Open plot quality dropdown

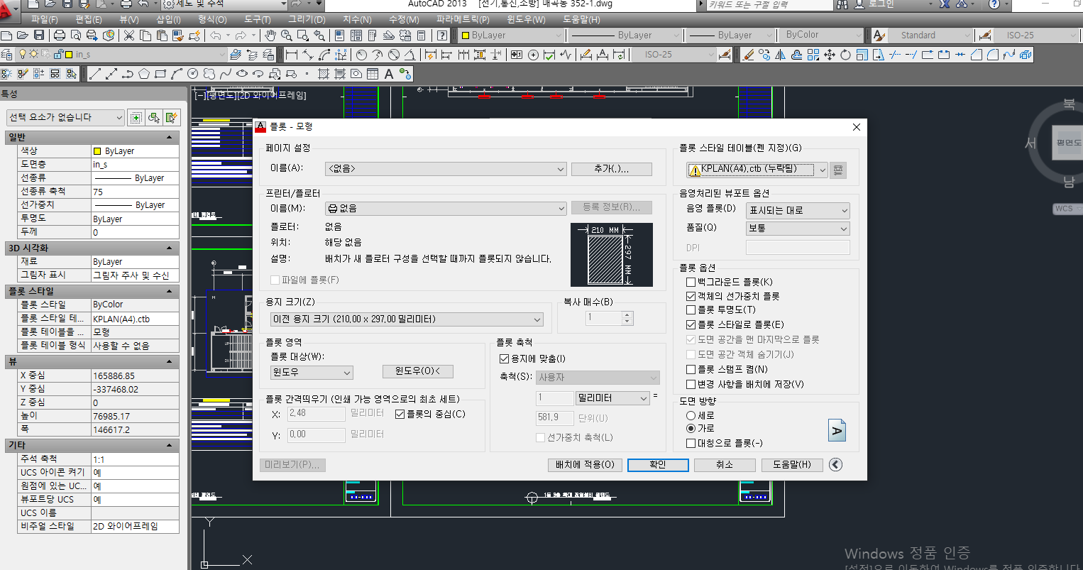click(798, 228)
